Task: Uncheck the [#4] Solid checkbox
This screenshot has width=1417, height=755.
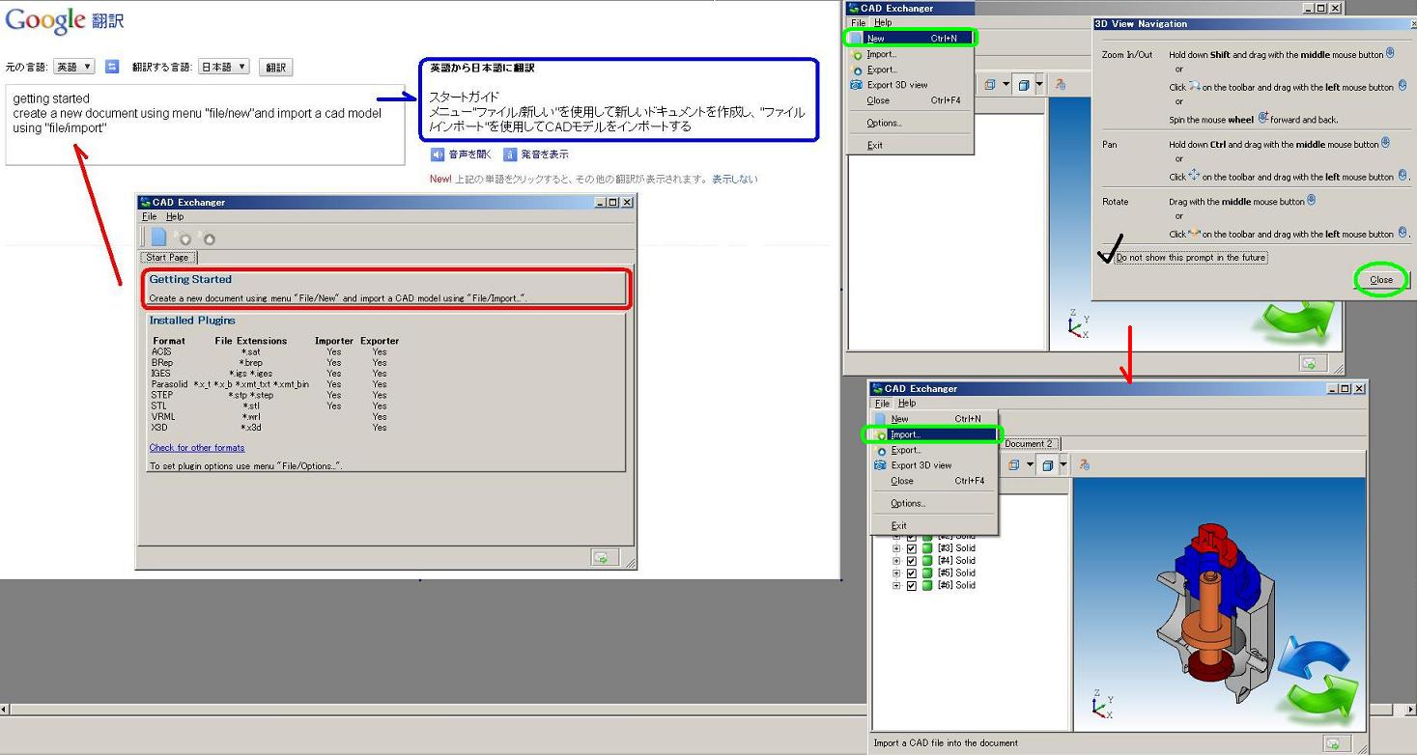Action: 911,561
